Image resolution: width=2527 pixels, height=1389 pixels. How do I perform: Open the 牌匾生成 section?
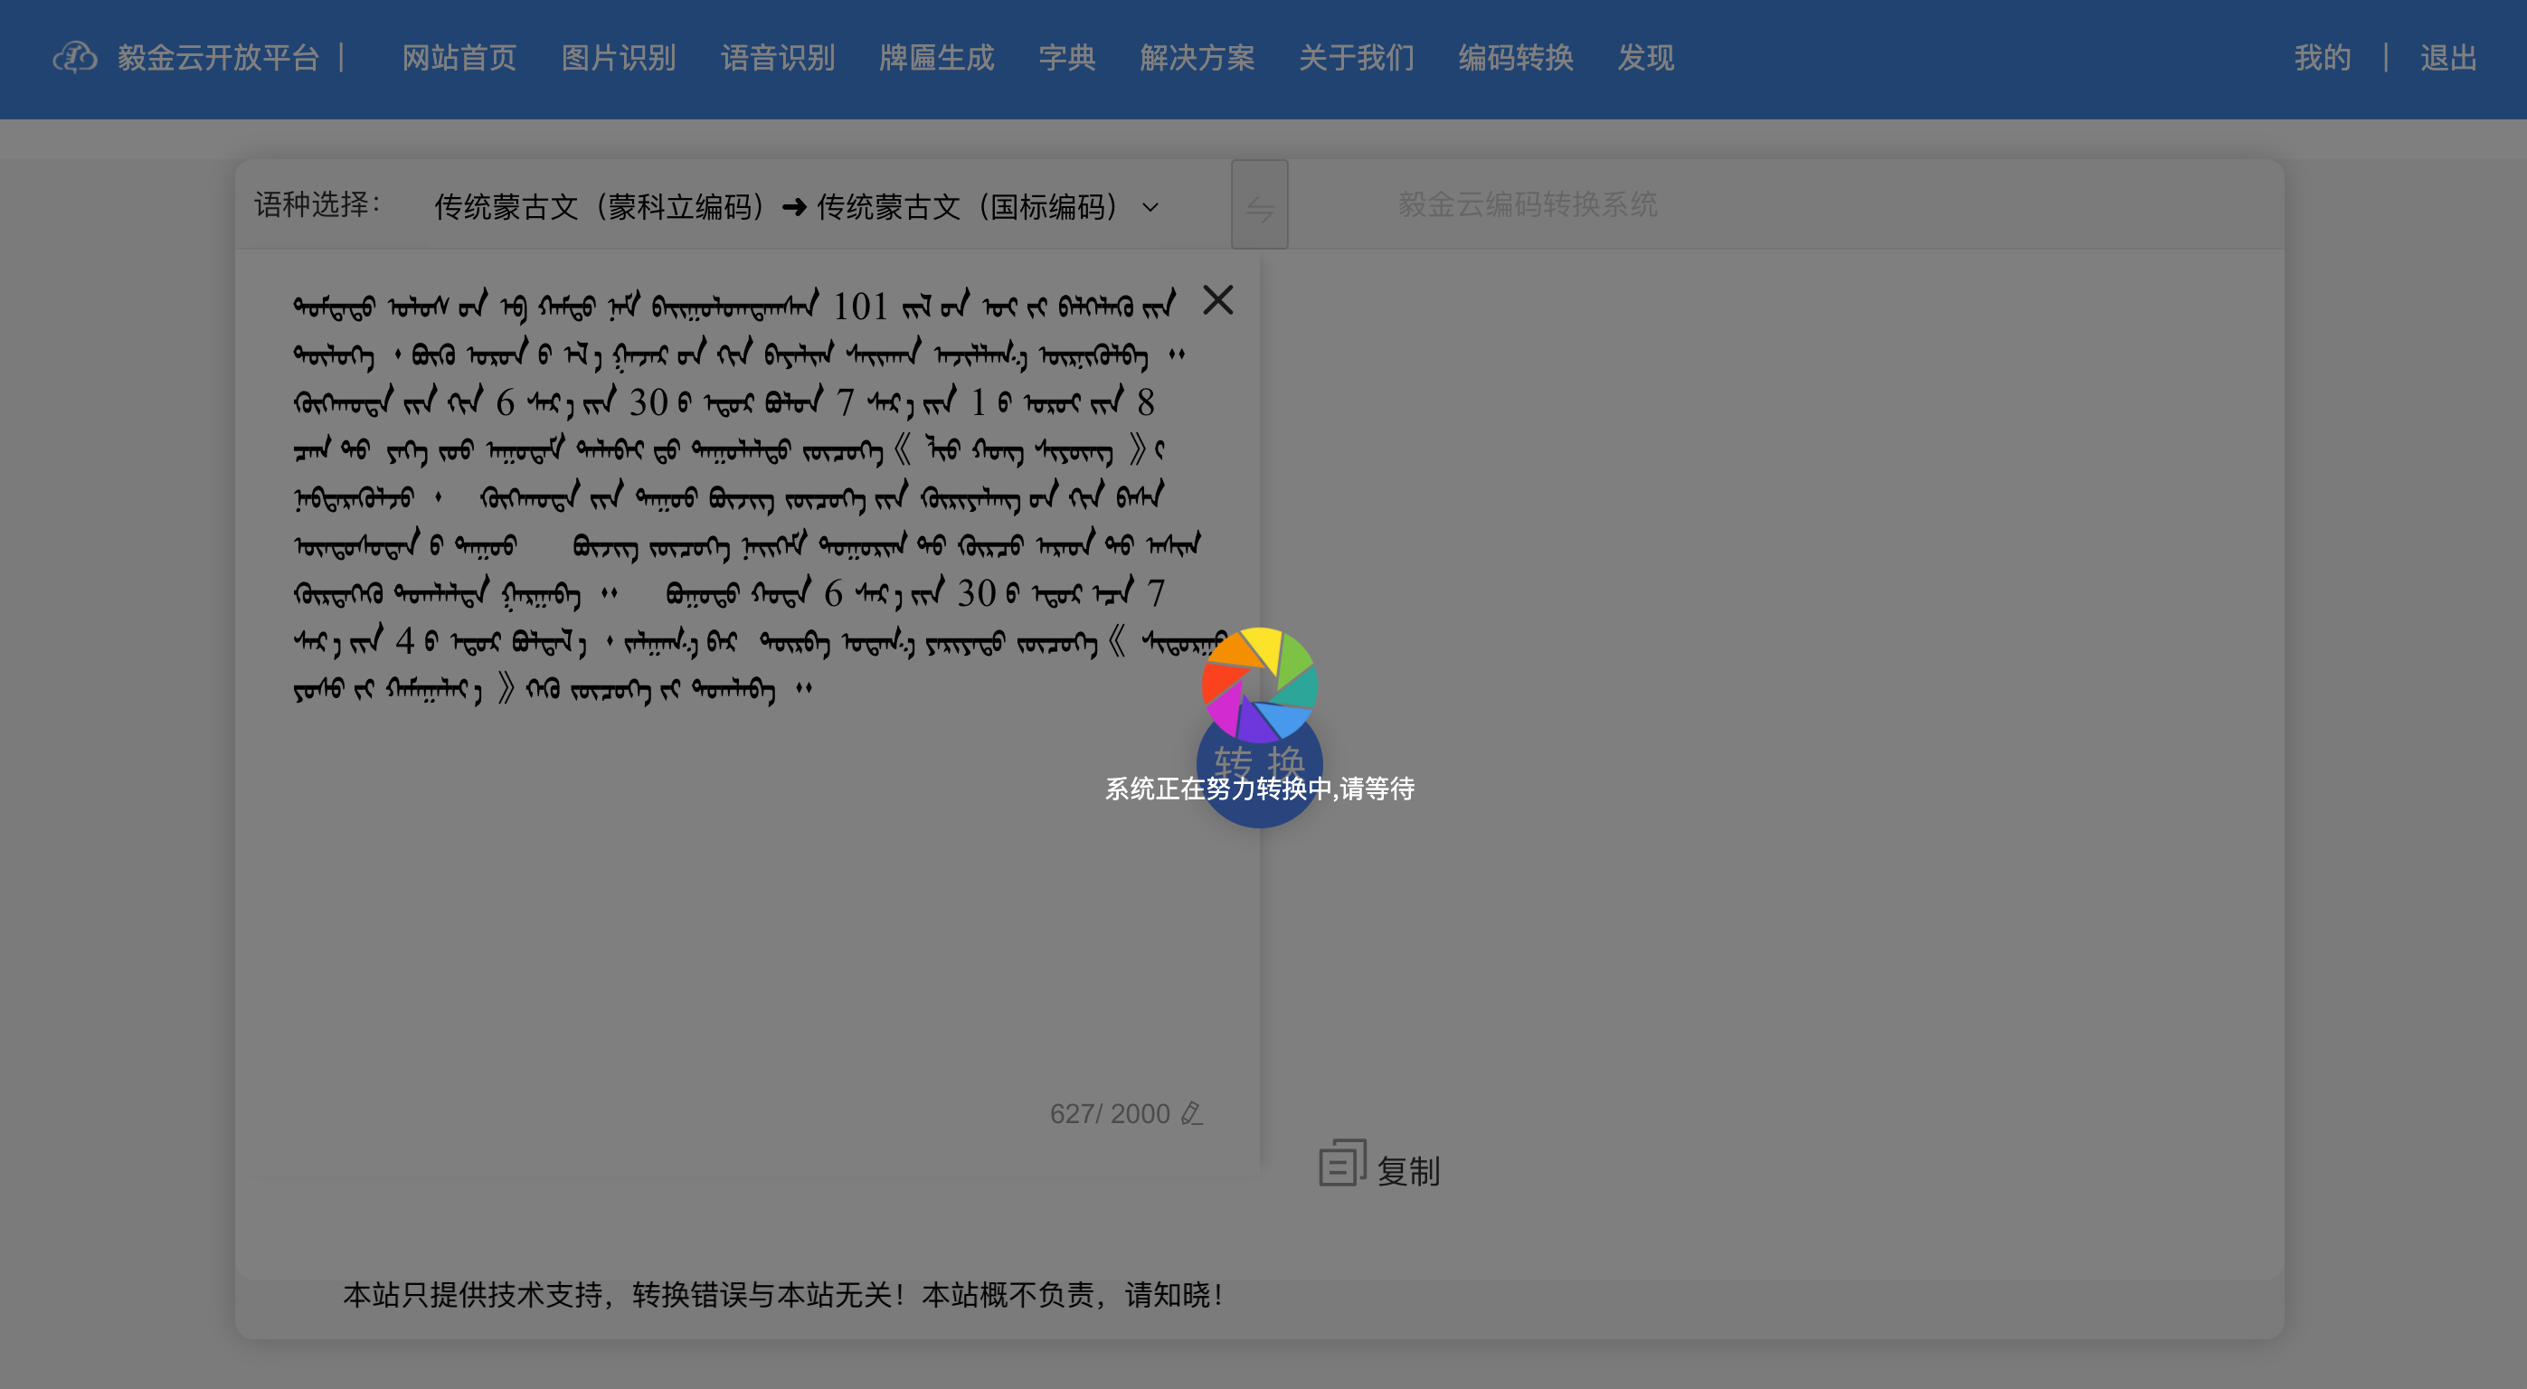pos(936,58)
